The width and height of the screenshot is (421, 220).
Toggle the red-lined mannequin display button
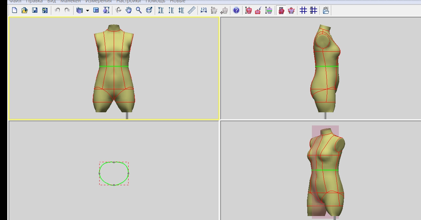[281, 10]
